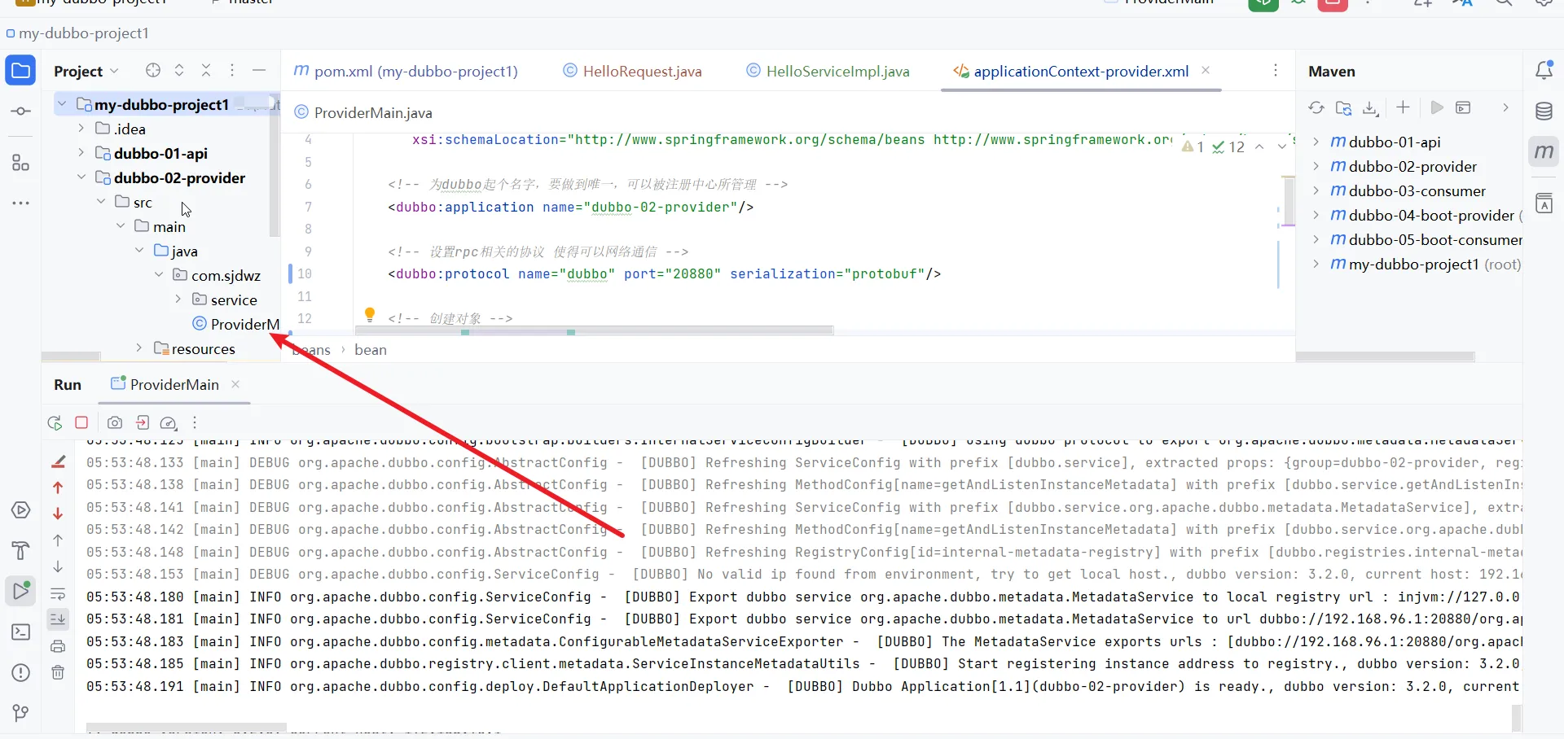Collapse the java folder

point(139,251)
